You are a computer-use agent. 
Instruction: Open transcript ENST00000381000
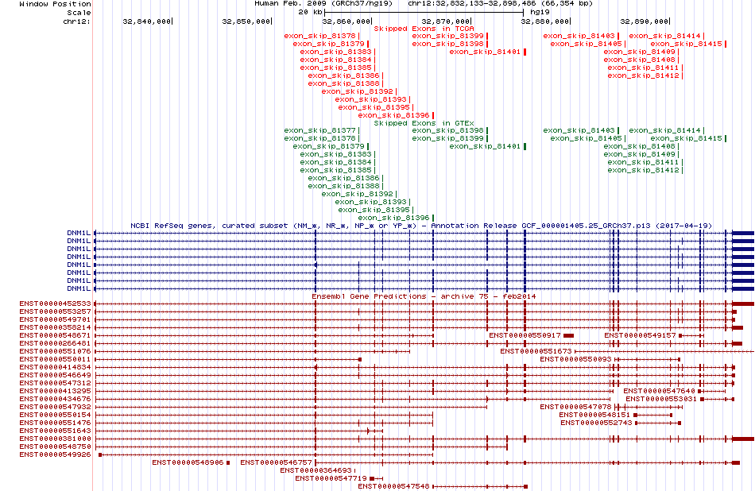pyautogui.click(x=55, y=439)
